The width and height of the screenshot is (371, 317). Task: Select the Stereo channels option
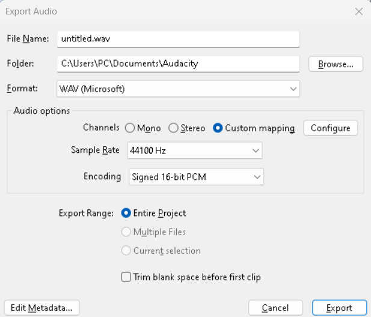click(x=173, y=128)
